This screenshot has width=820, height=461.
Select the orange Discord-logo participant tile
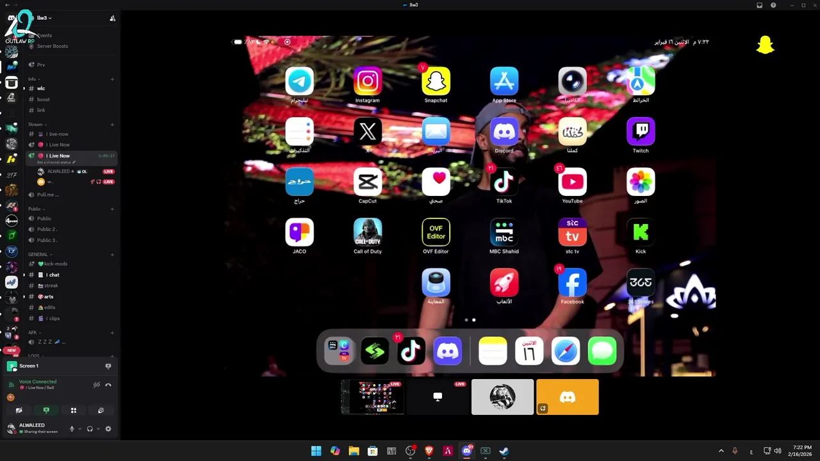pos(568,397)
